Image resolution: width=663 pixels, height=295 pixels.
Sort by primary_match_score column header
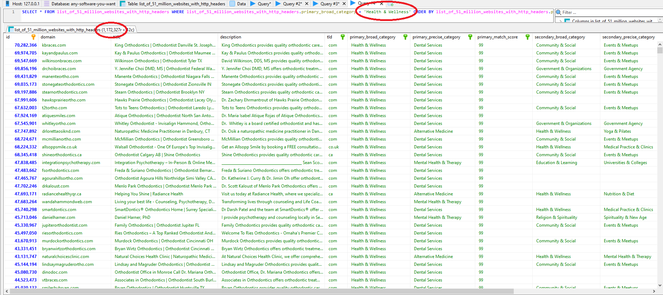pos(504,37)
